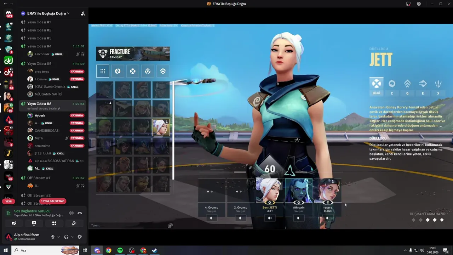Open Discord Help question mark icon
This screenshot has width=453, height=255.
click(x=419, y=4)
